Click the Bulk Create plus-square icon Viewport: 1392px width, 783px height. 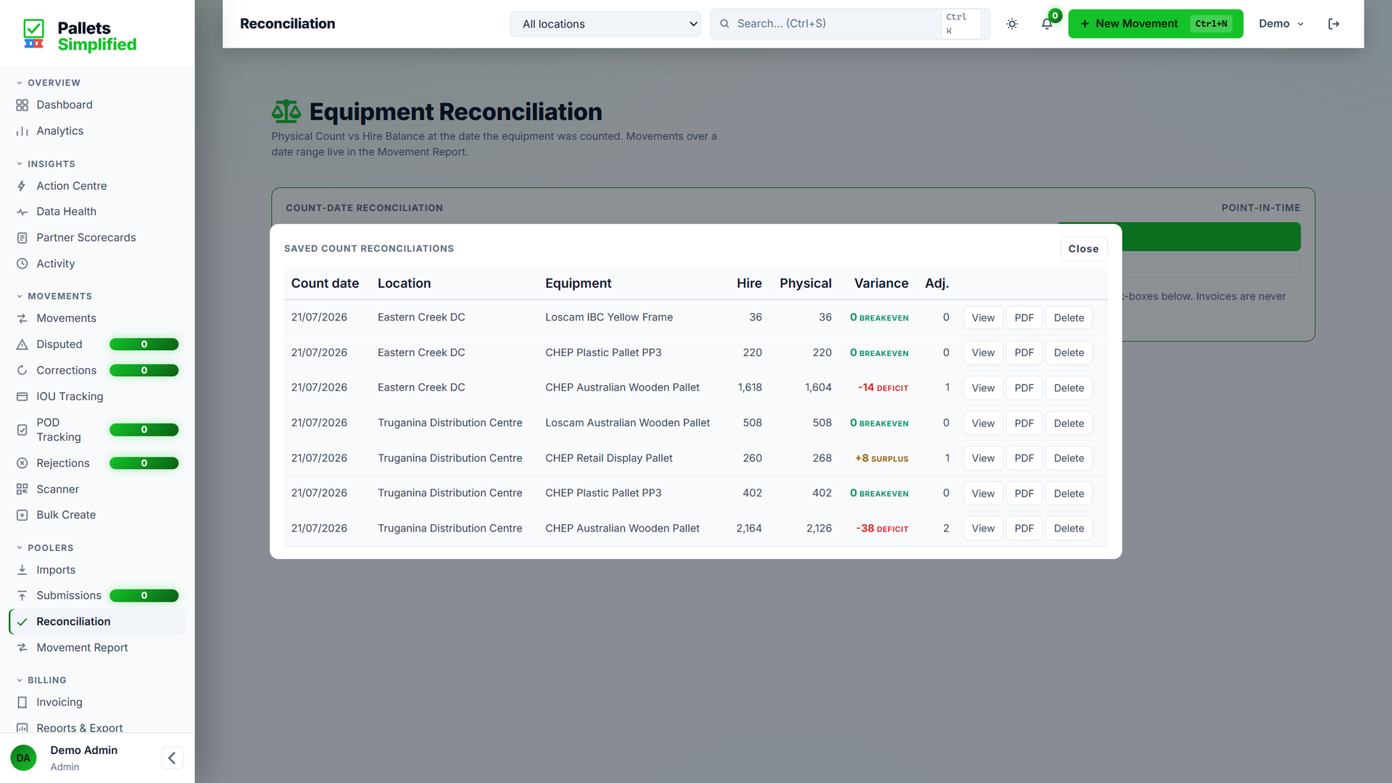pos(22,515)
